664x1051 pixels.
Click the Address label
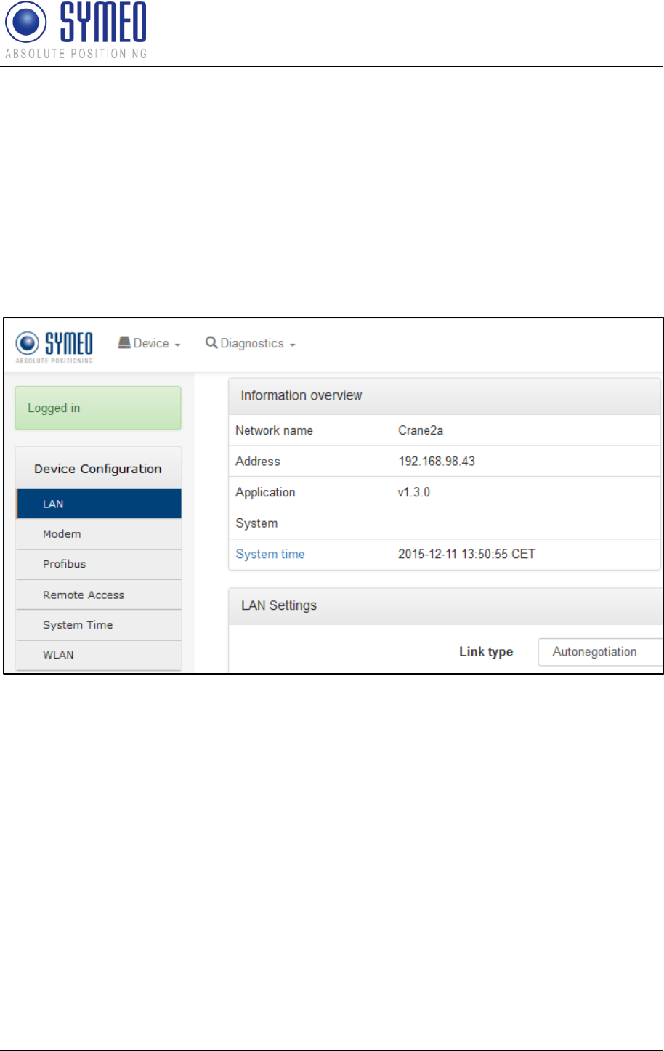pos(257,462)
